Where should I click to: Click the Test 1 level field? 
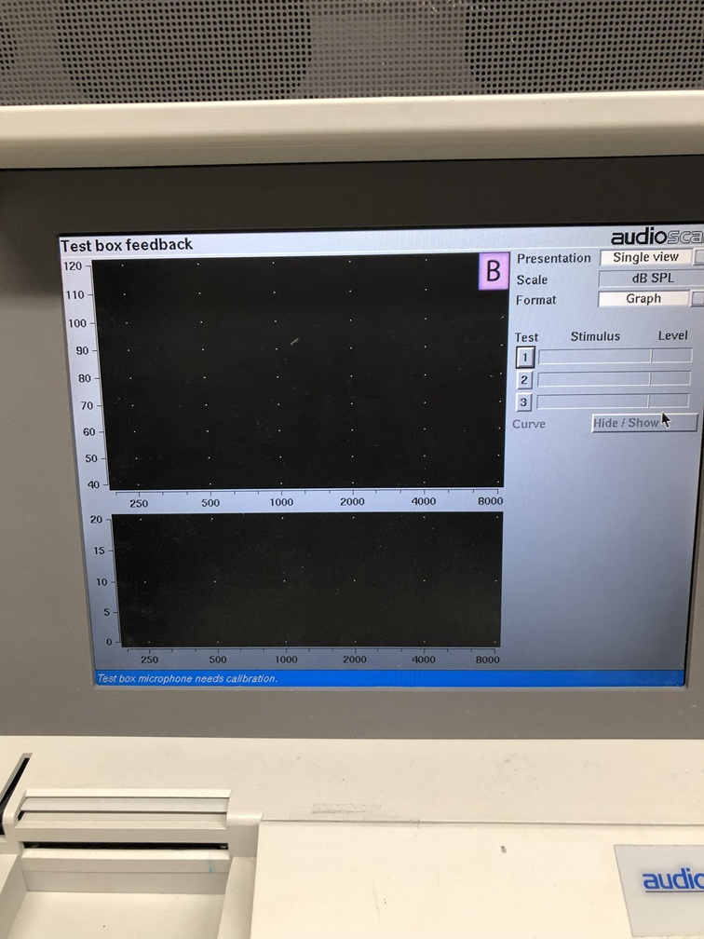(x=671, y=356)
